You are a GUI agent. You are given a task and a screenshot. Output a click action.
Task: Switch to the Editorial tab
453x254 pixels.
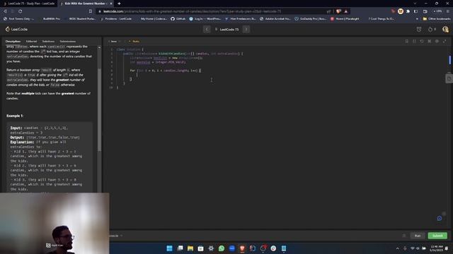[x=31, y=42]
